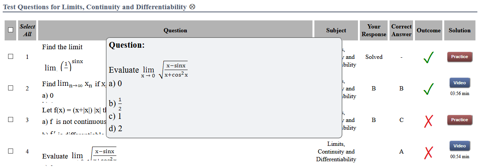
Task: Open the Practice solution for question 1
Action: coord(460,57)
